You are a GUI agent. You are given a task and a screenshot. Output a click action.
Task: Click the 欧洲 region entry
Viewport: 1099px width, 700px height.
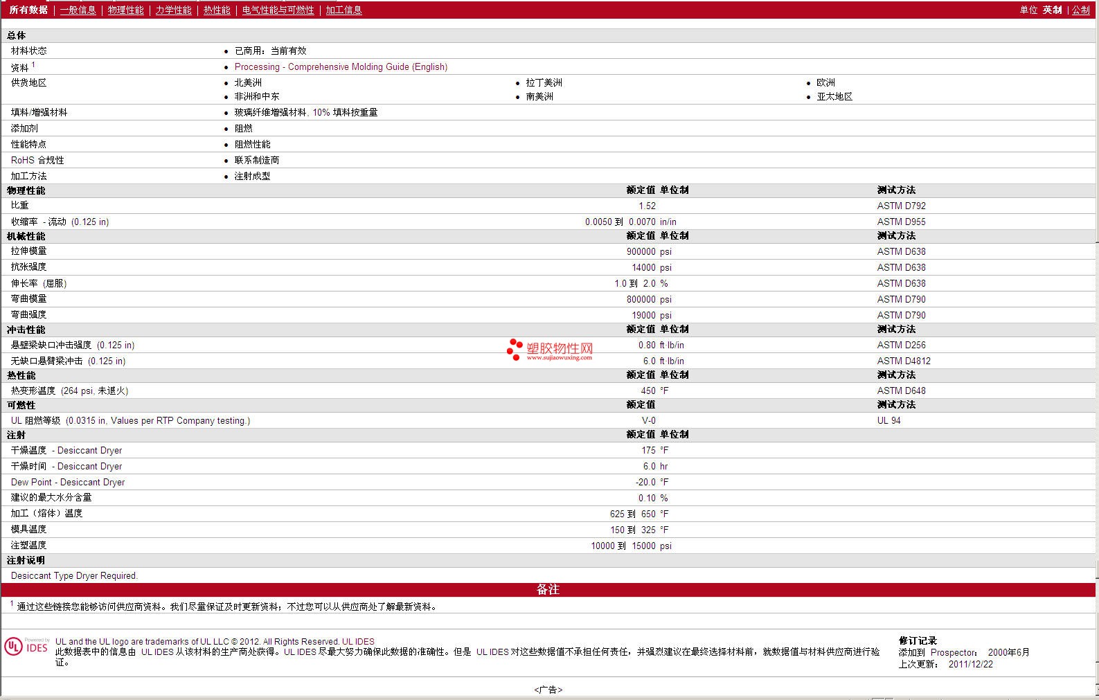pos(825,82)
